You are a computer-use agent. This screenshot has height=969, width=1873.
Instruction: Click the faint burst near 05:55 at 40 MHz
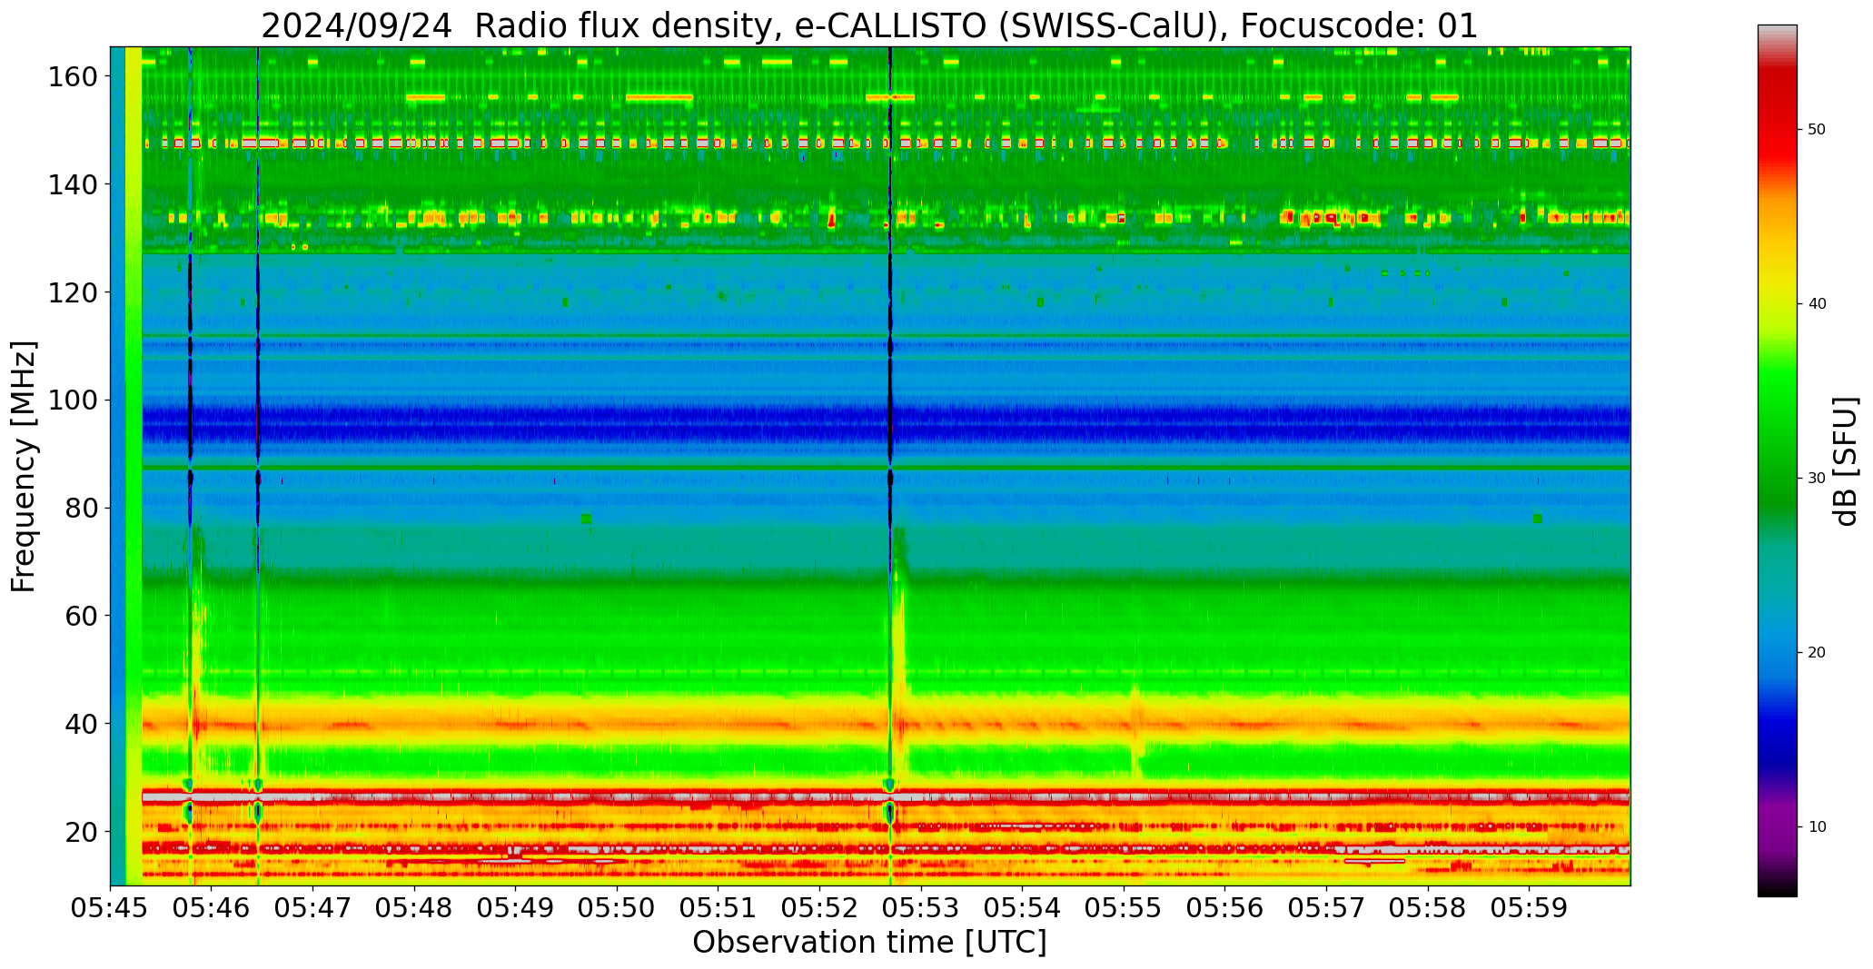point(1136,727)
